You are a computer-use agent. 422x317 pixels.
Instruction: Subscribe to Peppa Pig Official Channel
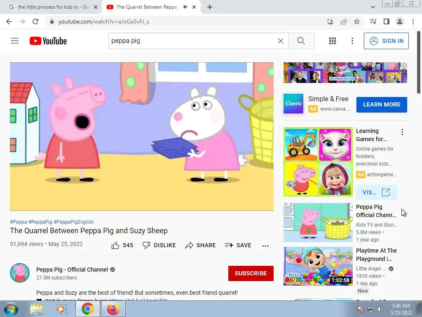[251, 273]
